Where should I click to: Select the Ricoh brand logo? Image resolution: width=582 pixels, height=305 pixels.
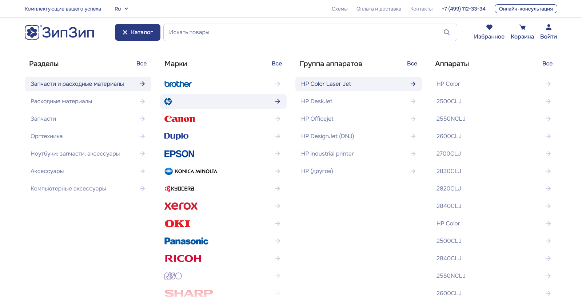point(183,258)
